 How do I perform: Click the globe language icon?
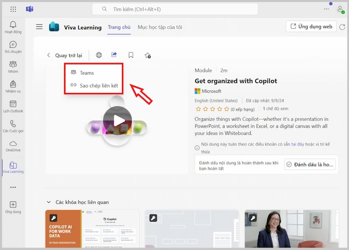(x=99, y=55)
